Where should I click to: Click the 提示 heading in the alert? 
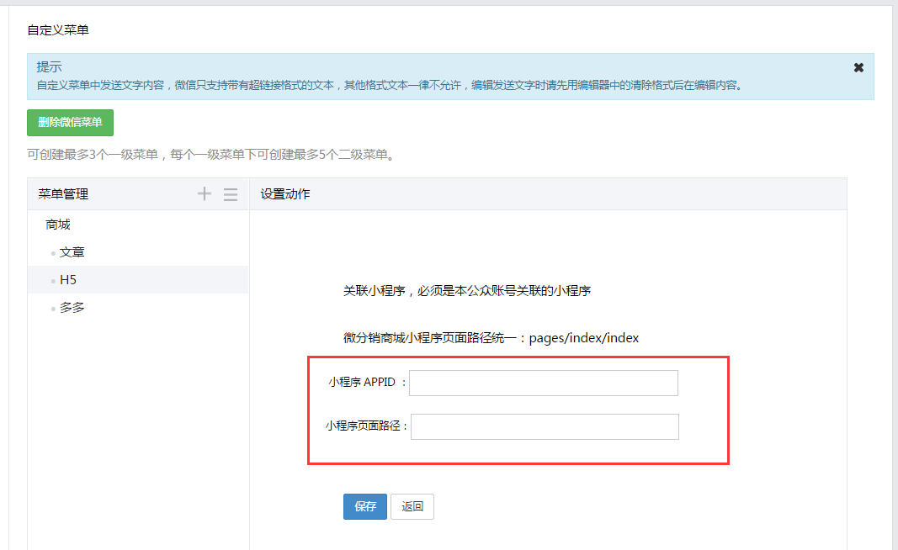[49, 66]
